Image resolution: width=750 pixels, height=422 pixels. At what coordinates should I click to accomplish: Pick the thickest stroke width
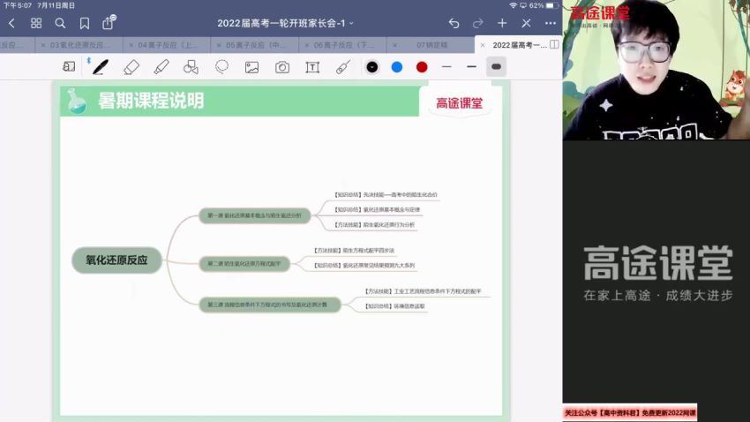click(496, 67)
